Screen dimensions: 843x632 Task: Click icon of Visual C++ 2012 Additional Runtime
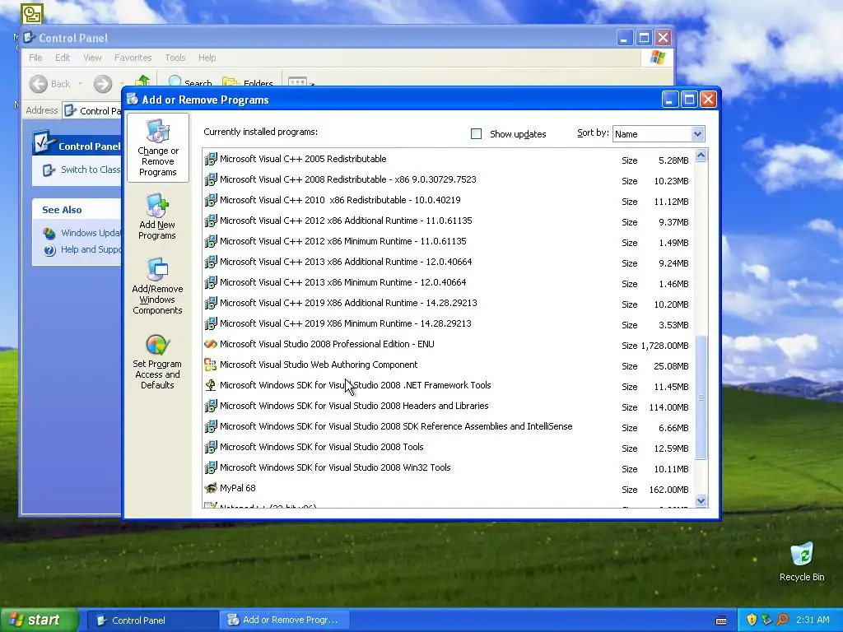(x=210, y=221)
